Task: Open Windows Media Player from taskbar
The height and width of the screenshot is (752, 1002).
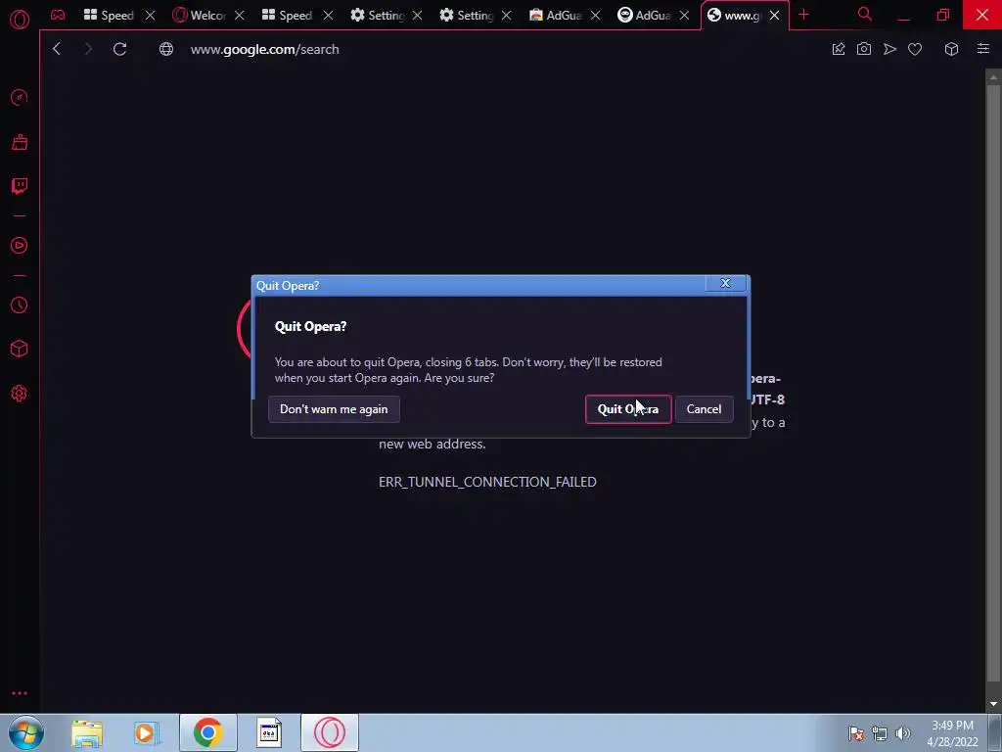Action: (x=146, y=732)
